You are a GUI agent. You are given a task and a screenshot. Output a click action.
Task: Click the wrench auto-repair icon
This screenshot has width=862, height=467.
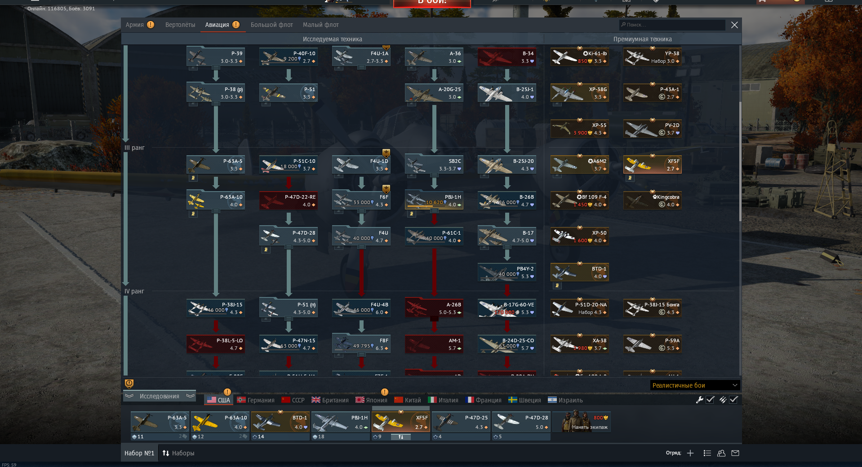(x=699, y=400)
